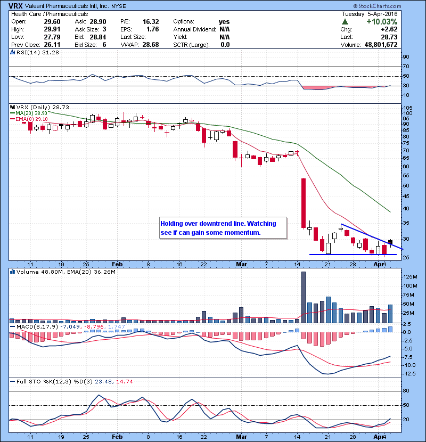Click the last black candlestick above downtrend line
This screenshot has height=442, width=426.
(x=390, y=242)
